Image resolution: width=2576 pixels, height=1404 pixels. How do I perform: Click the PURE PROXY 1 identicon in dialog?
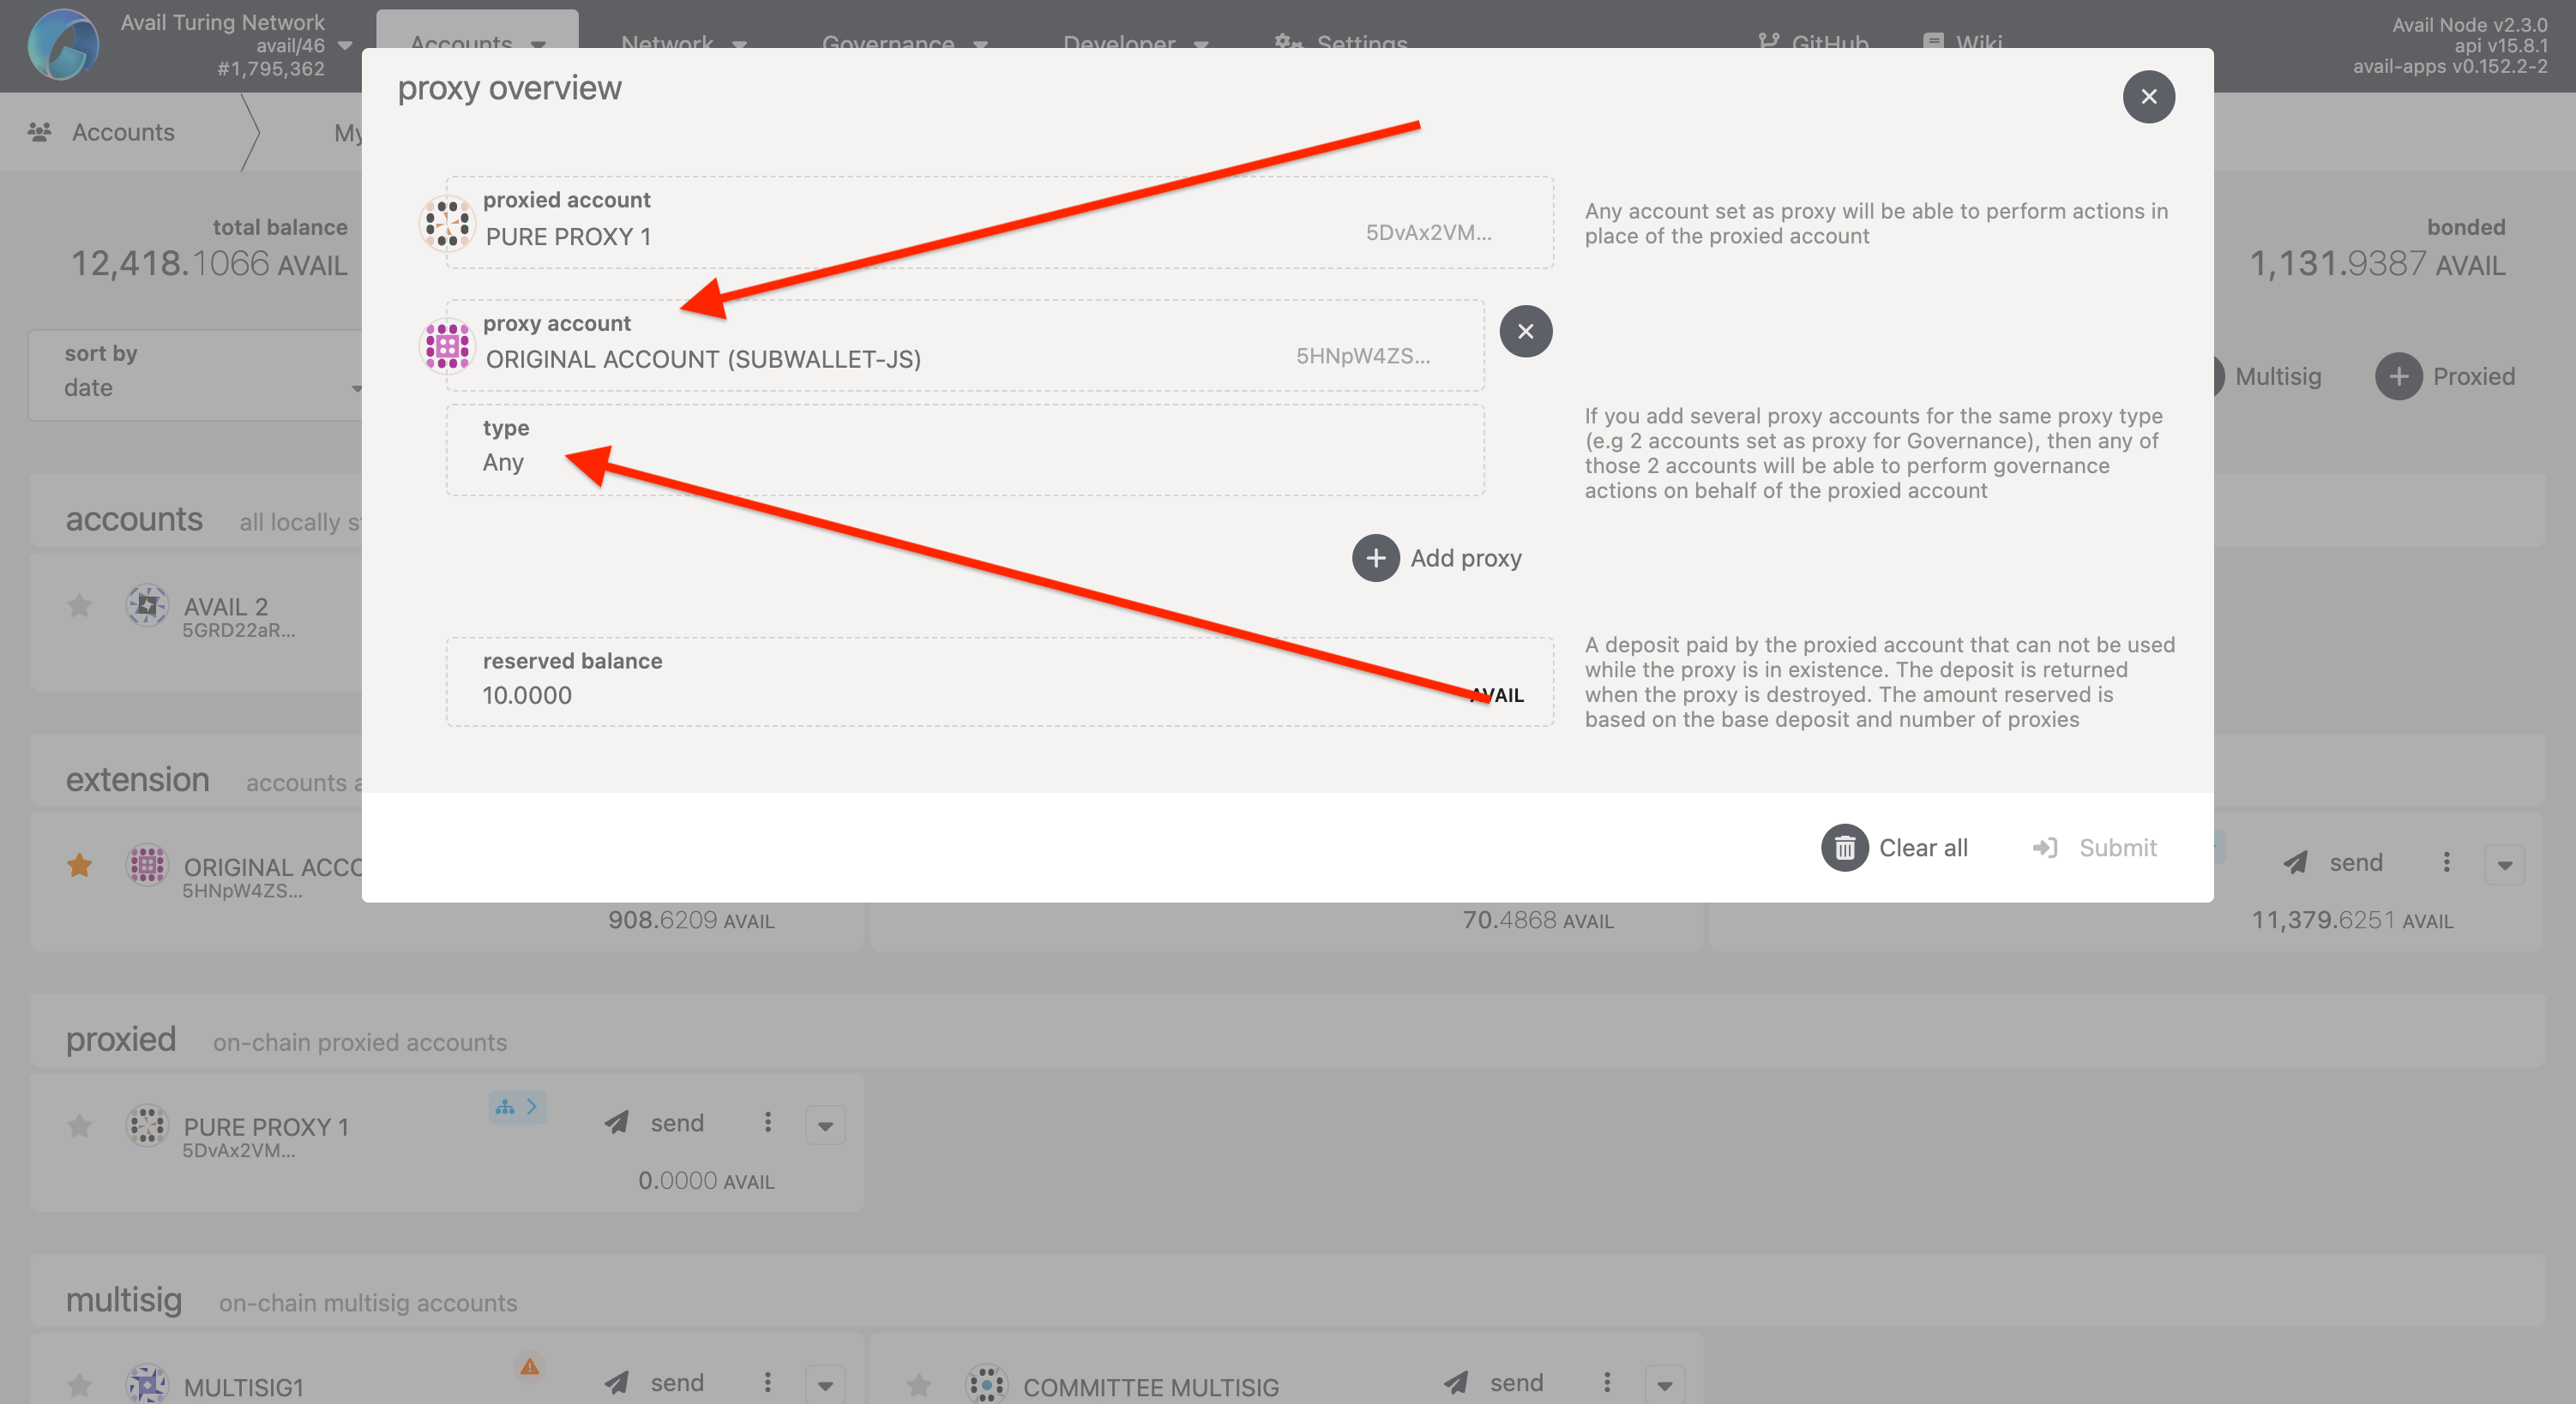(x=446, y=222)
